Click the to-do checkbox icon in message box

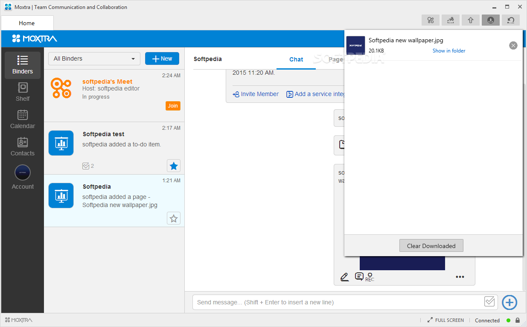[490, 301]
